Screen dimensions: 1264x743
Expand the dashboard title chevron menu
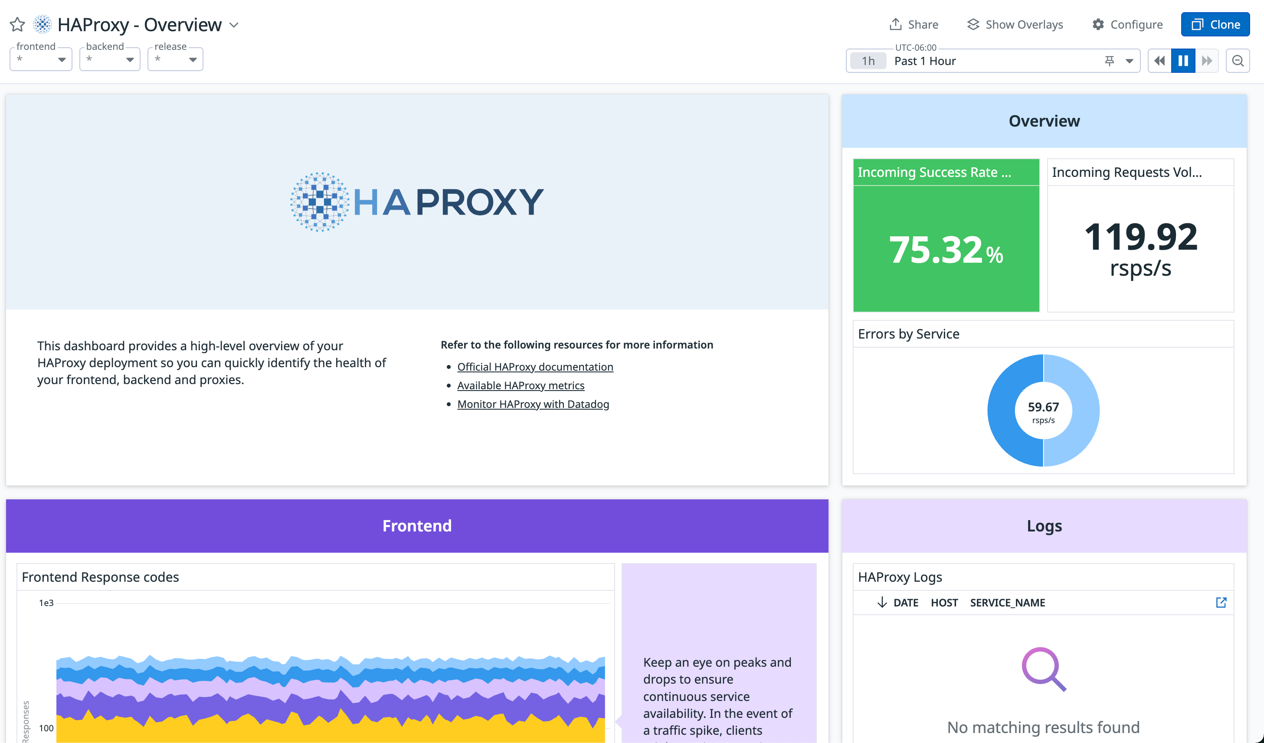(x=234, y=25)
